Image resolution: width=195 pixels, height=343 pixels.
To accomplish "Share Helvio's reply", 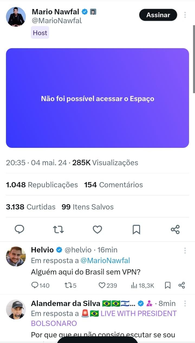I will point(182,285).
